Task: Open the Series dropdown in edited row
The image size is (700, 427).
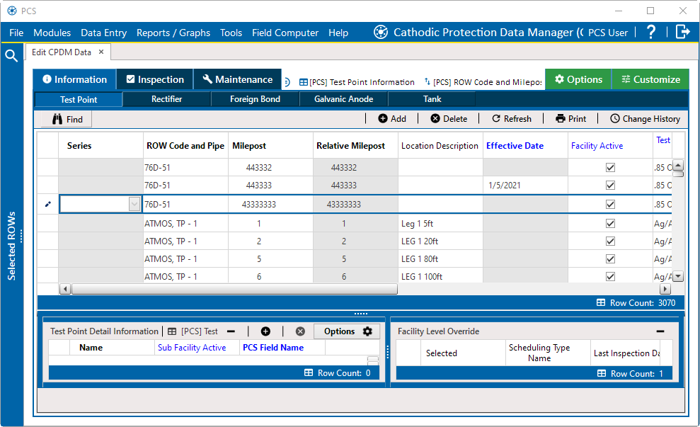Action: point(134,204)
